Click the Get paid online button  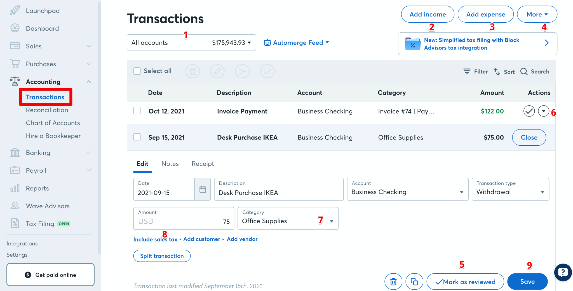(50, 275)
